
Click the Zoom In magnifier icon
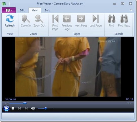pos(26,19)
